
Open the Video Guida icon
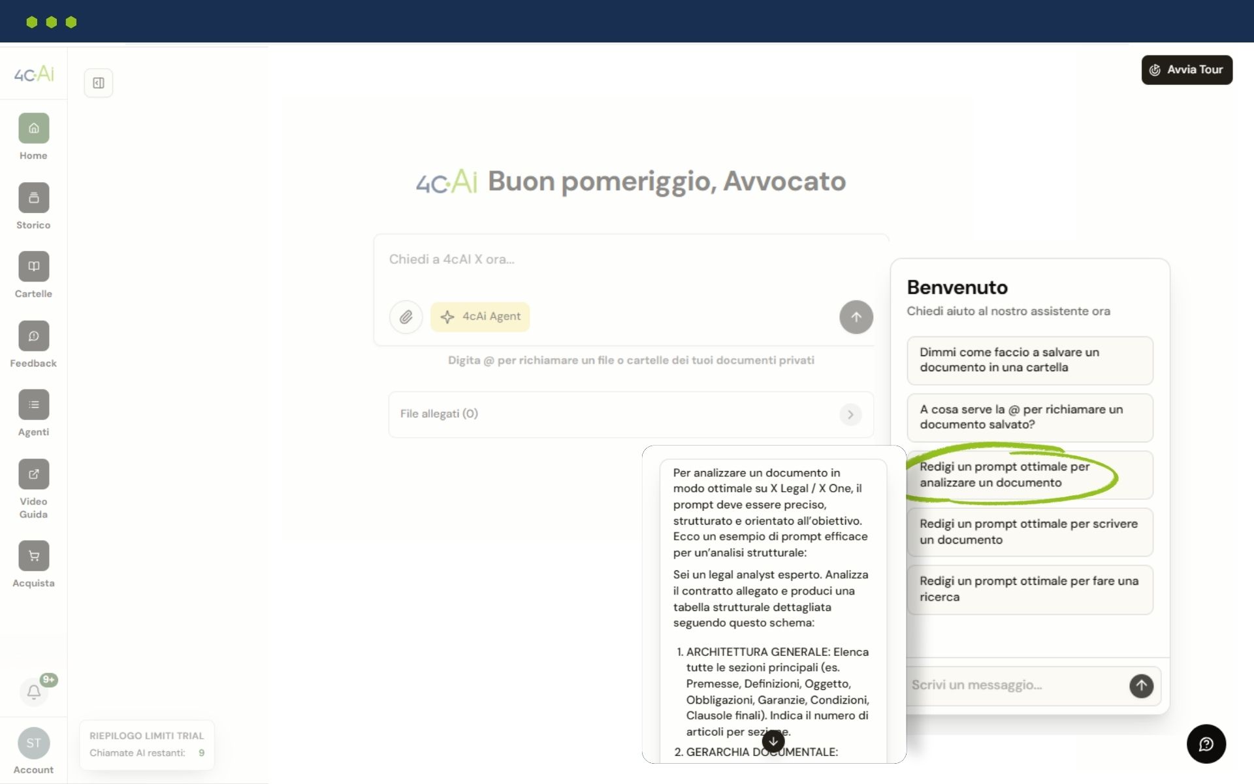pos(33,474)
